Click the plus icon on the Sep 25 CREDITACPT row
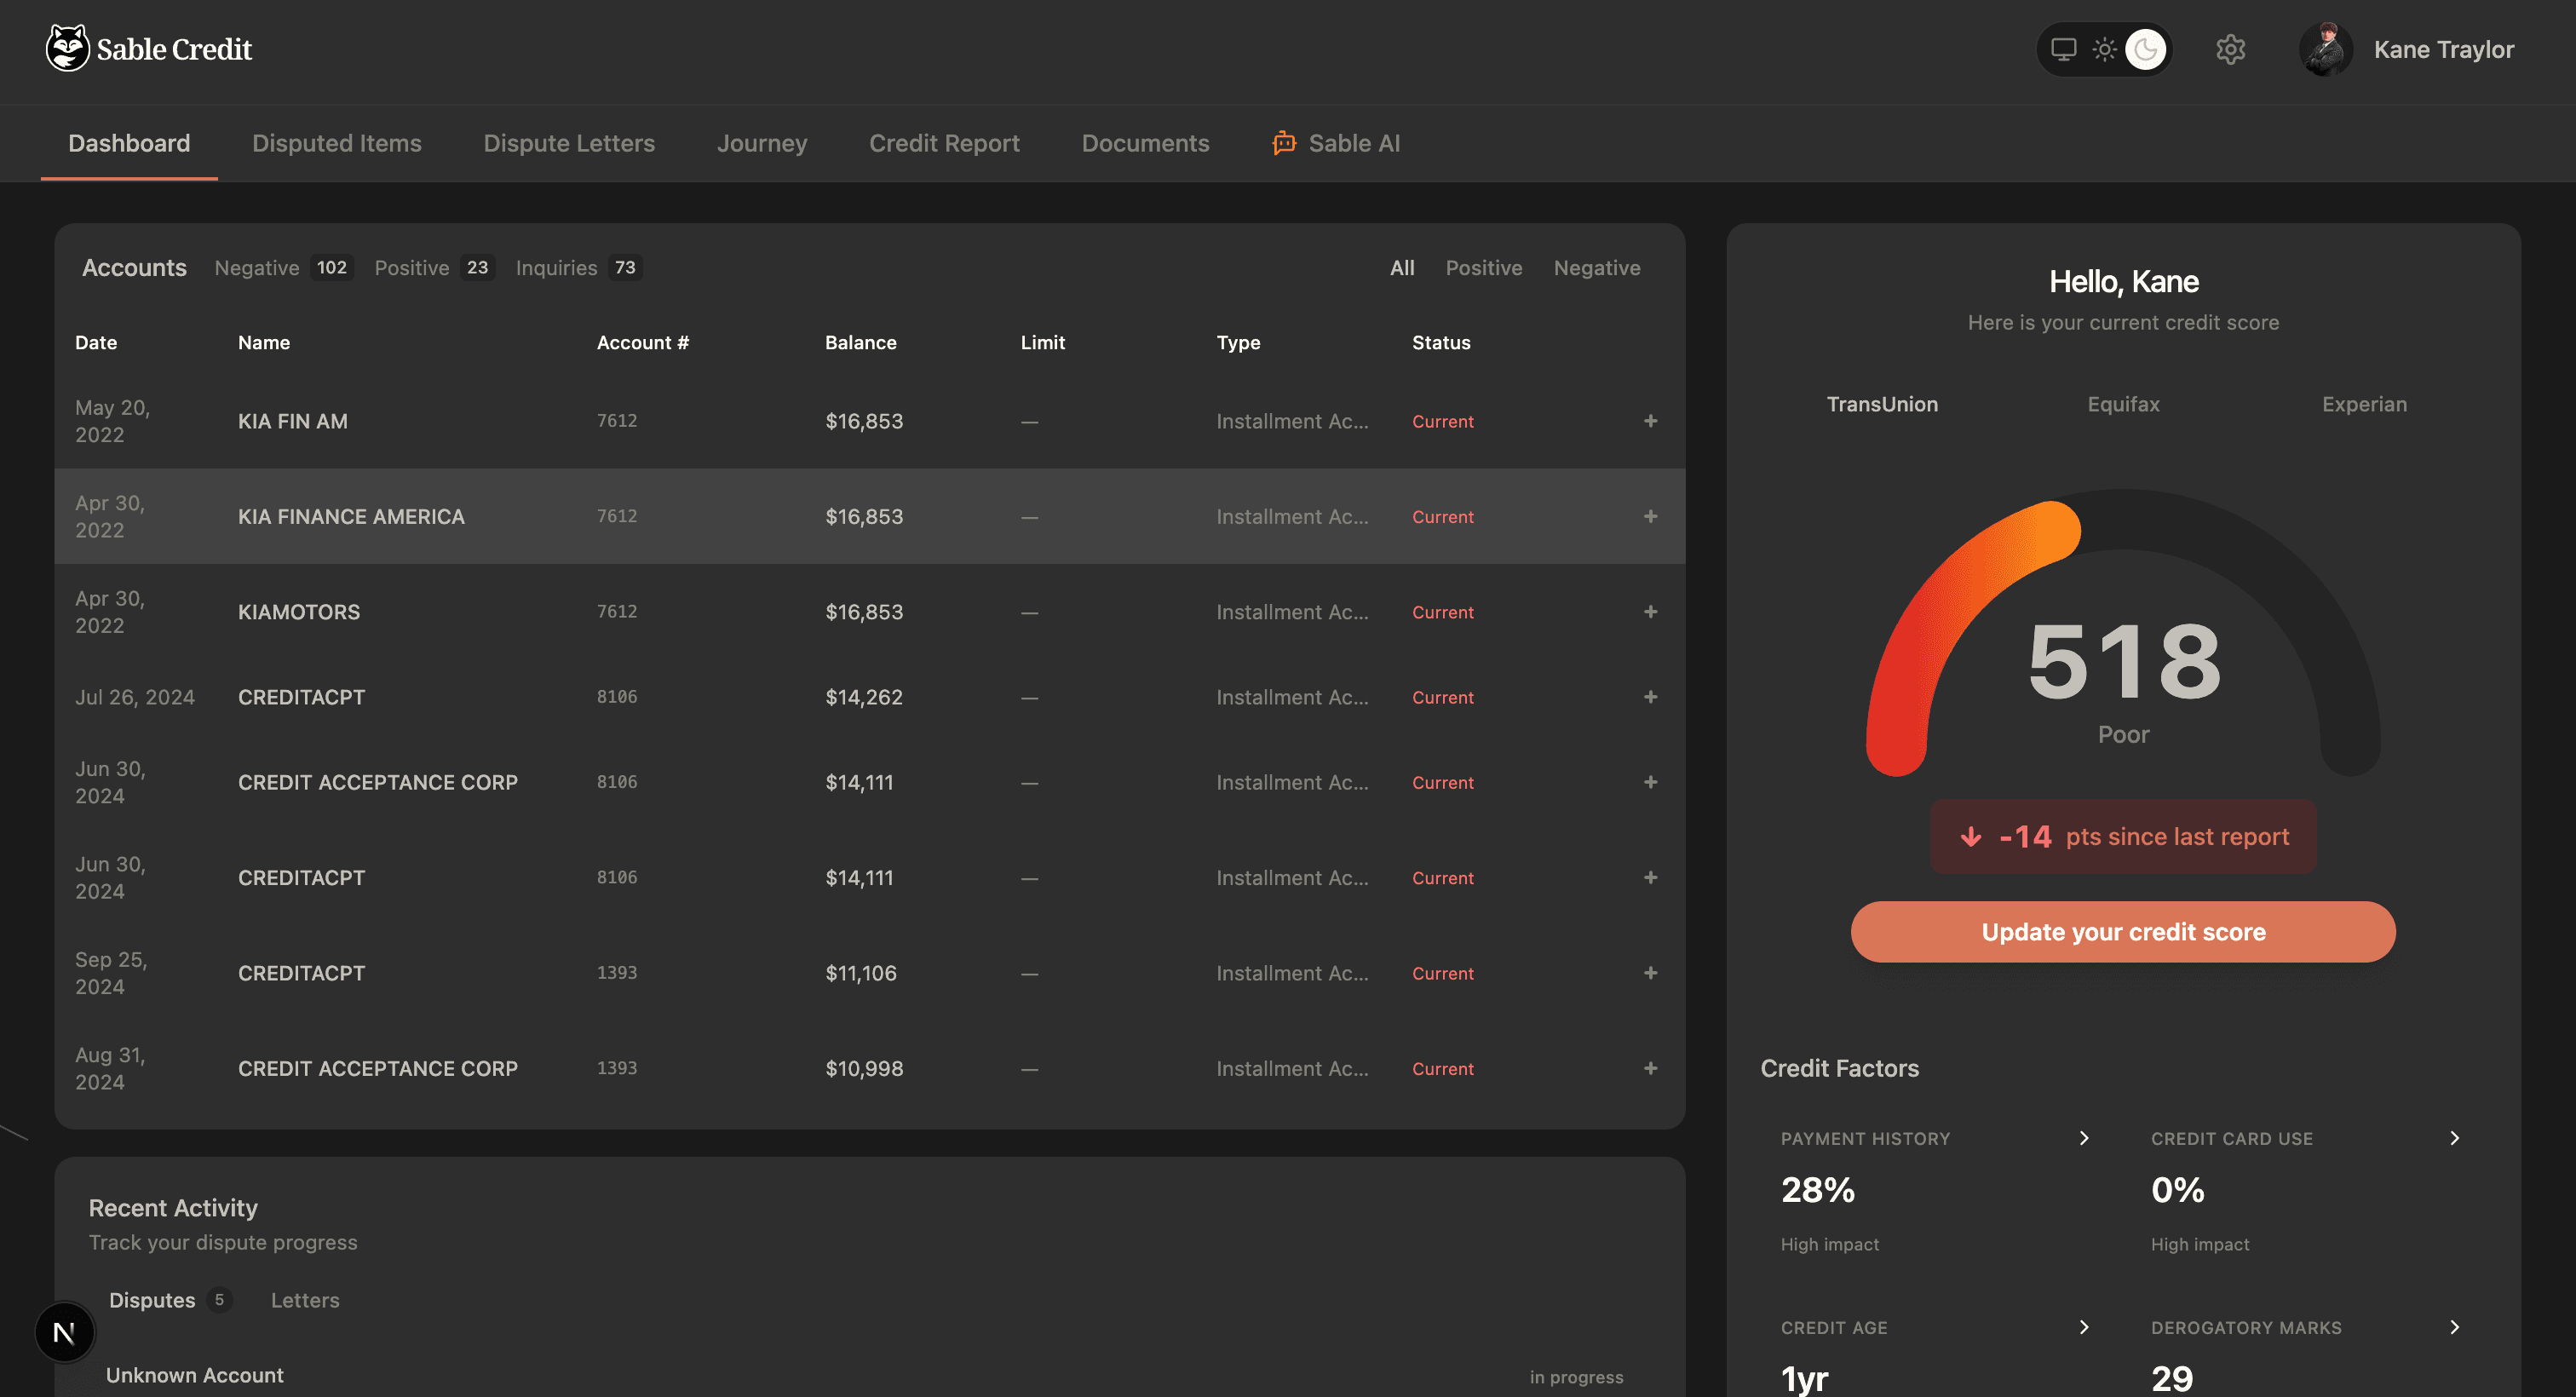 1650,972
